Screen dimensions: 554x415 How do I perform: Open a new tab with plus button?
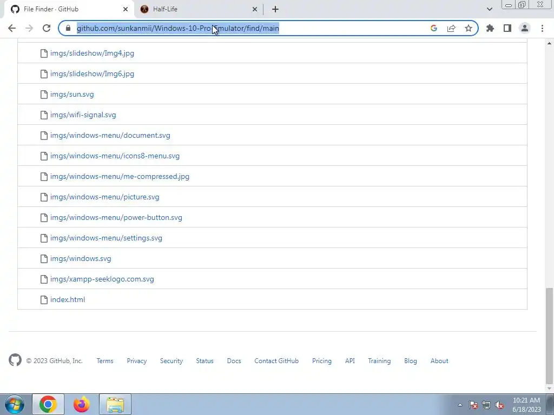point(275,9)
